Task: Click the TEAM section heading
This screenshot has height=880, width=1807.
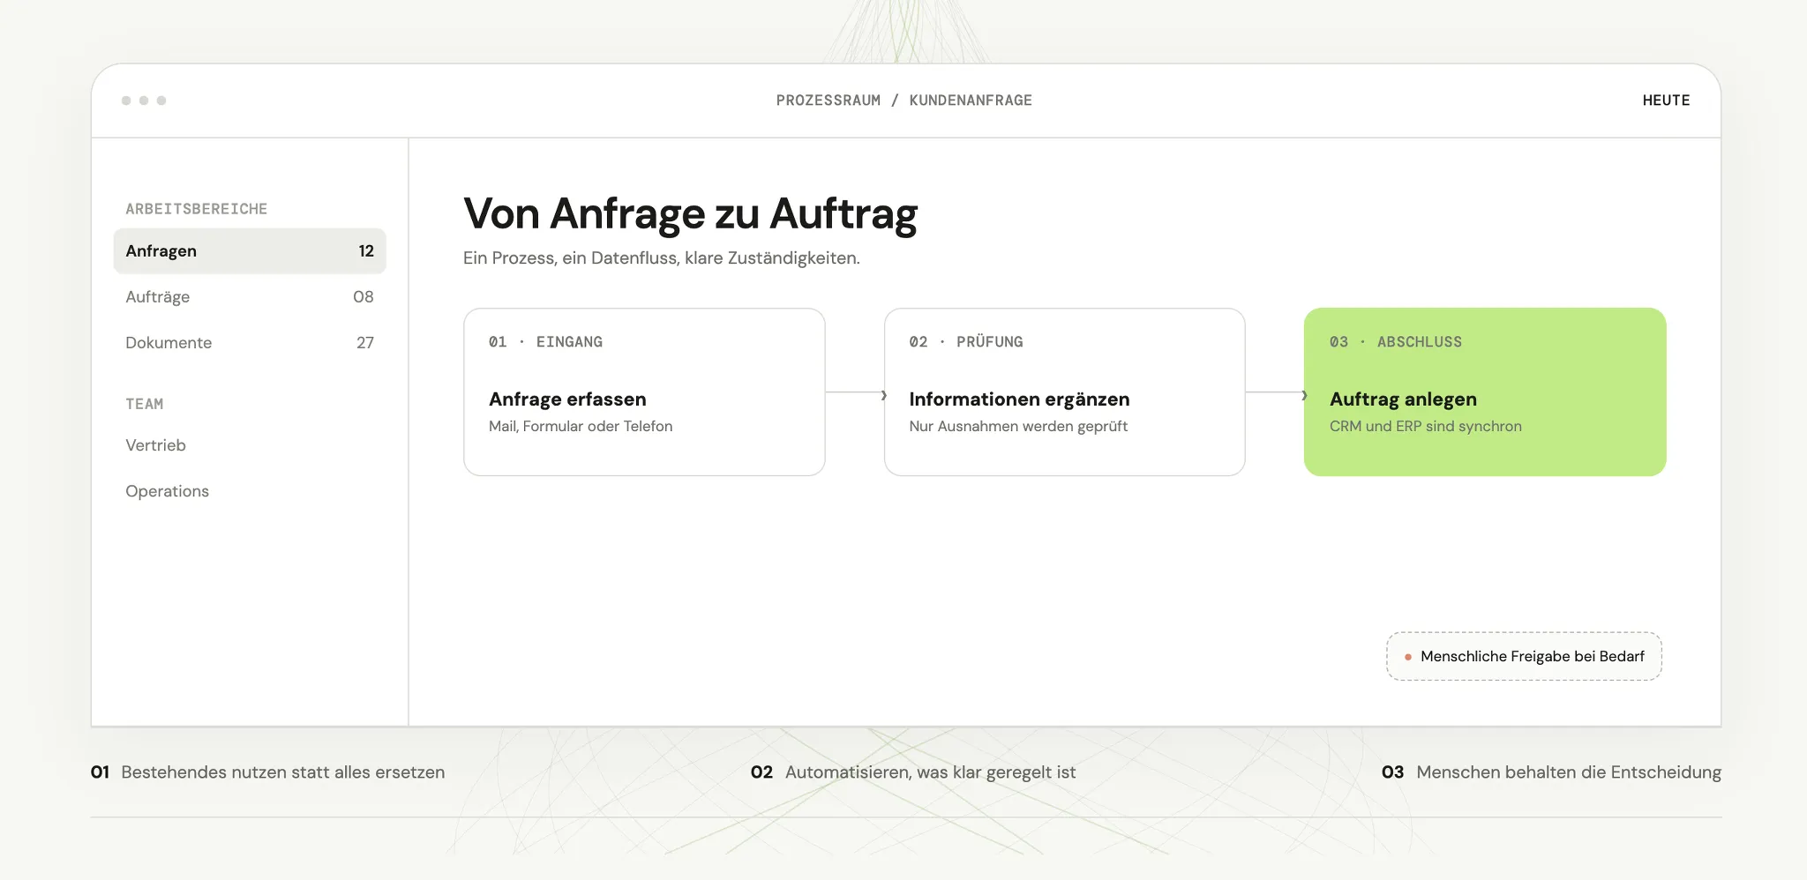Action: tap(145, 404)
